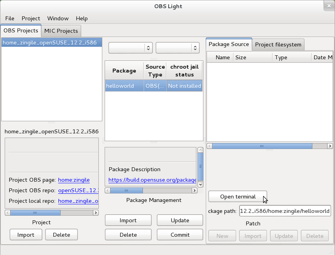Click the package path input field
The height and width of the screenshot is (255, 335).
(x=285, y=211)
